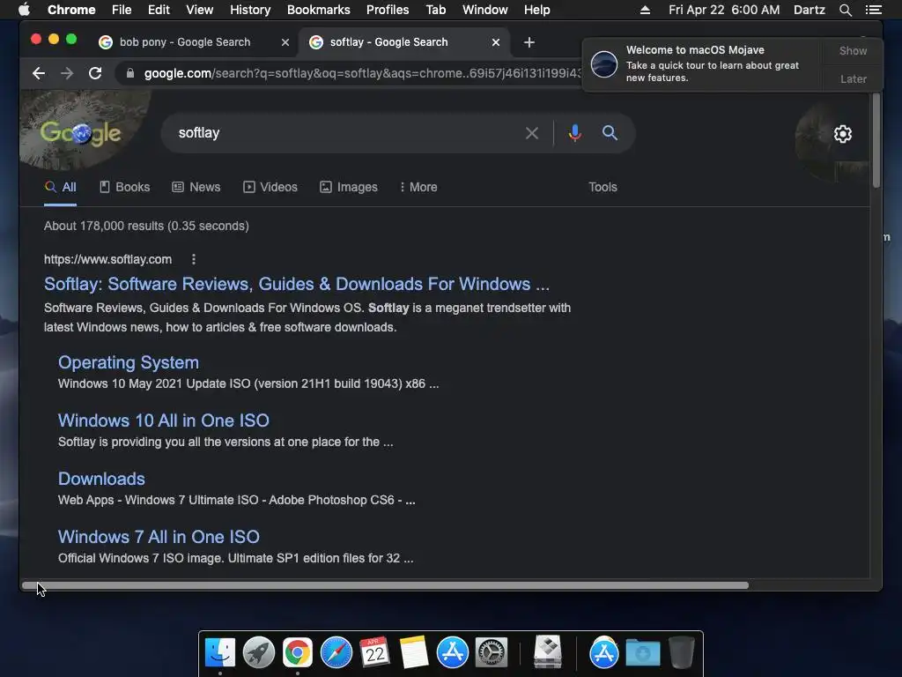Open the View menu
Viewport: 902px width, 677px height.
[200, 10]
